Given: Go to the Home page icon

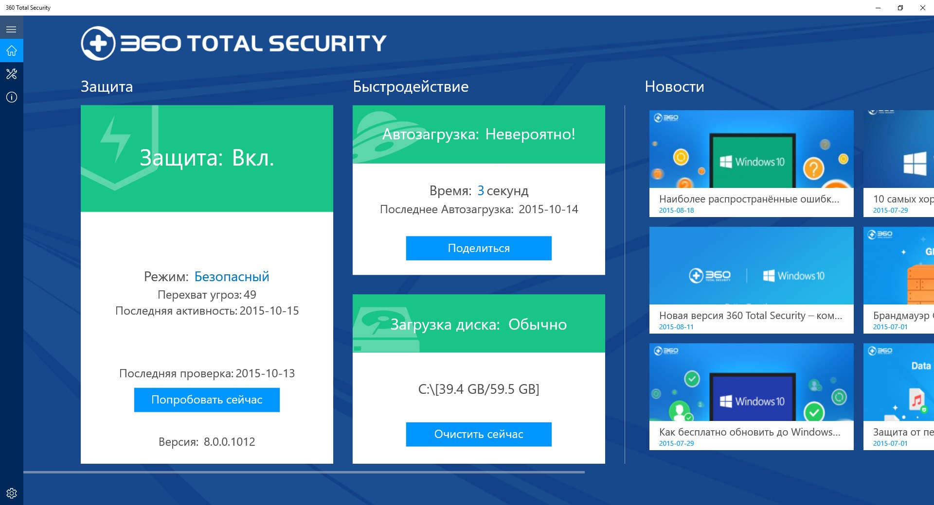Looking at the screenshot, I should click(x=11, y=50).
